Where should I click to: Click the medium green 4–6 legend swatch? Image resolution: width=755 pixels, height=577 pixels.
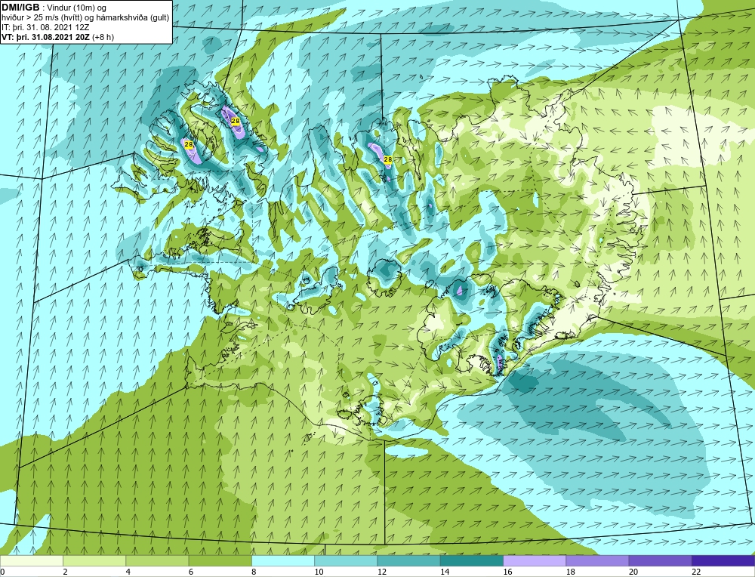point(158,560)
